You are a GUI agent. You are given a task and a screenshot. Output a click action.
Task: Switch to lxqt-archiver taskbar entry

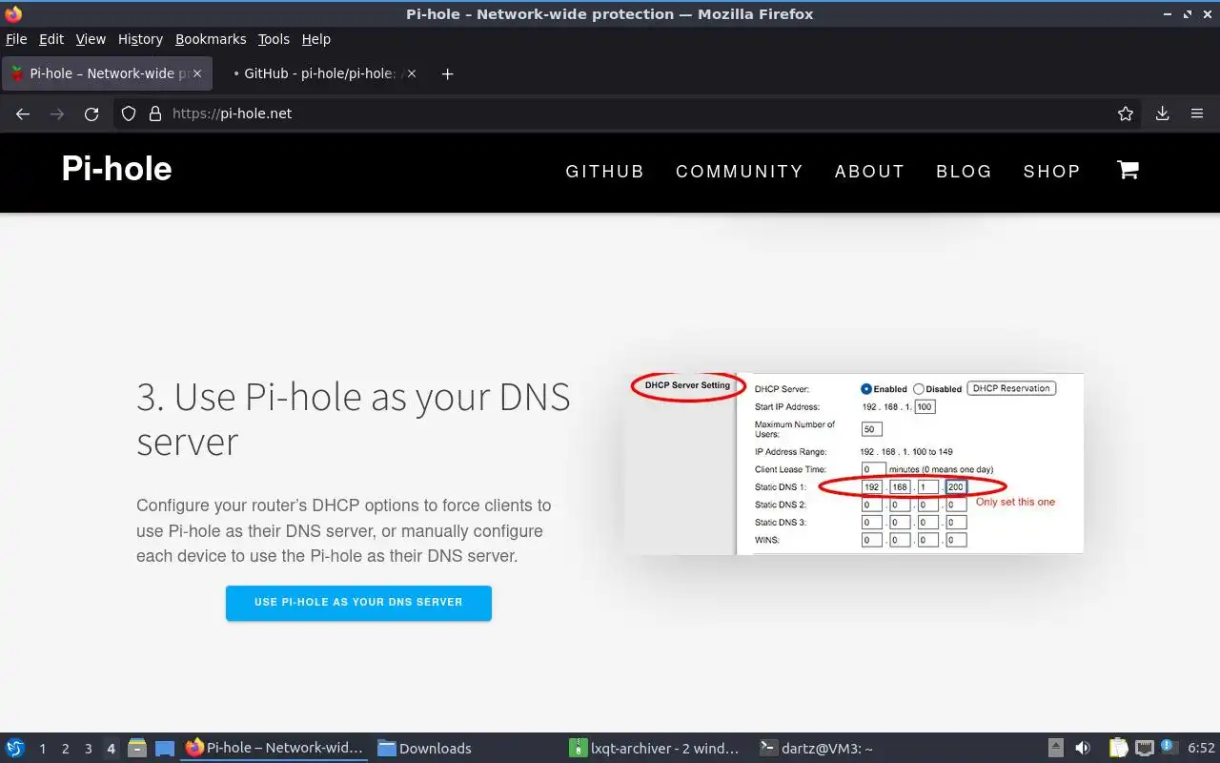658,748
